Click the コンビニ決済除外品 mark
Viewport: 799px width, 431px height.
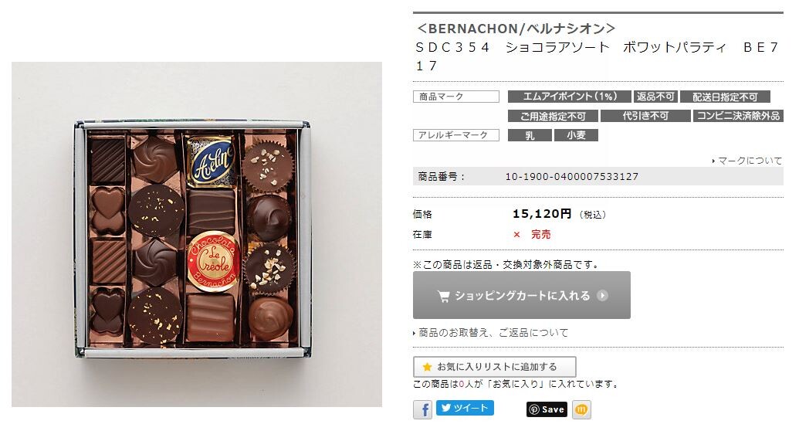738,116
